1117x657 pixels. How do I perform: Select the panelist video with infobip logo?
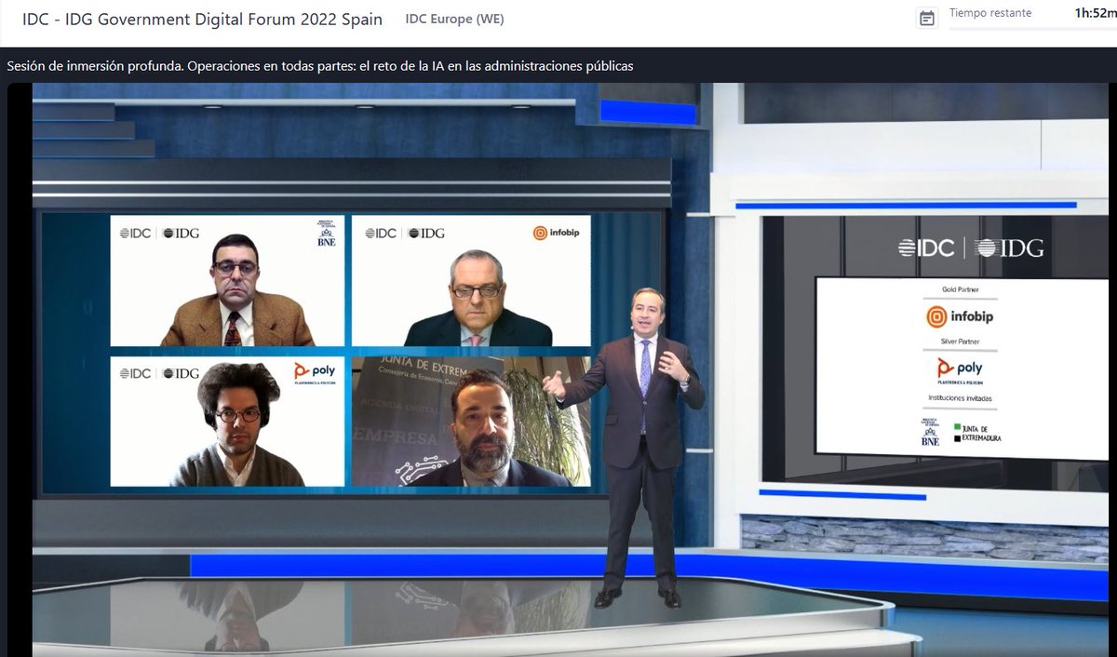(x=471, y=281)
